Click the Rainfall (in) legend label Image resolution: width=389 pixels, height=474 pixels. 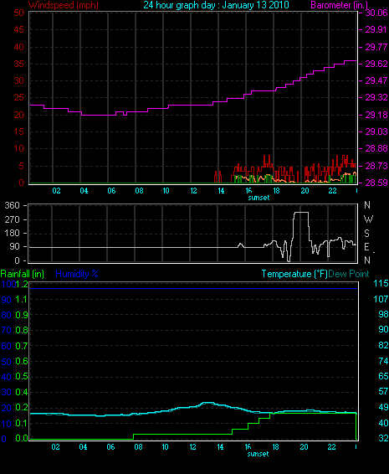click(23, 274)
